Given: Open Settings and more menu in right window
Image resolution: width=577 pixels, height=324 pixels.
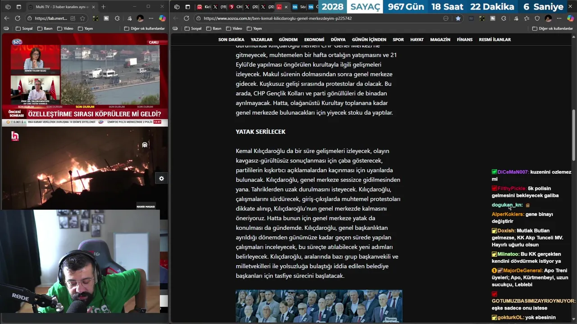Looking at the screenshot, I should 559,18.
